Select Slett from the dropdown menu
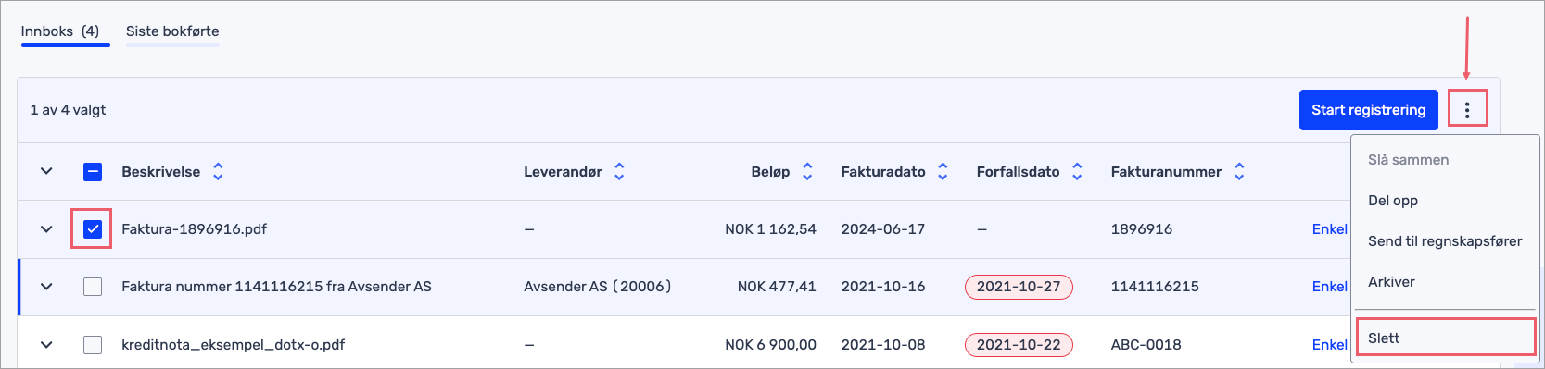 coord(1445,338)
